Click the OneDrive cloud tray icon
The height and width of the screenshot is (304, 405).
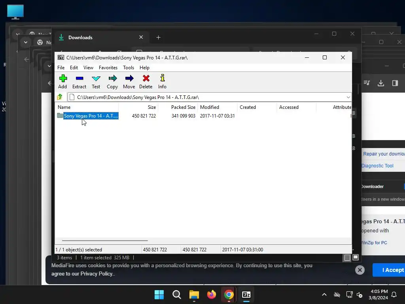(337, 294)
